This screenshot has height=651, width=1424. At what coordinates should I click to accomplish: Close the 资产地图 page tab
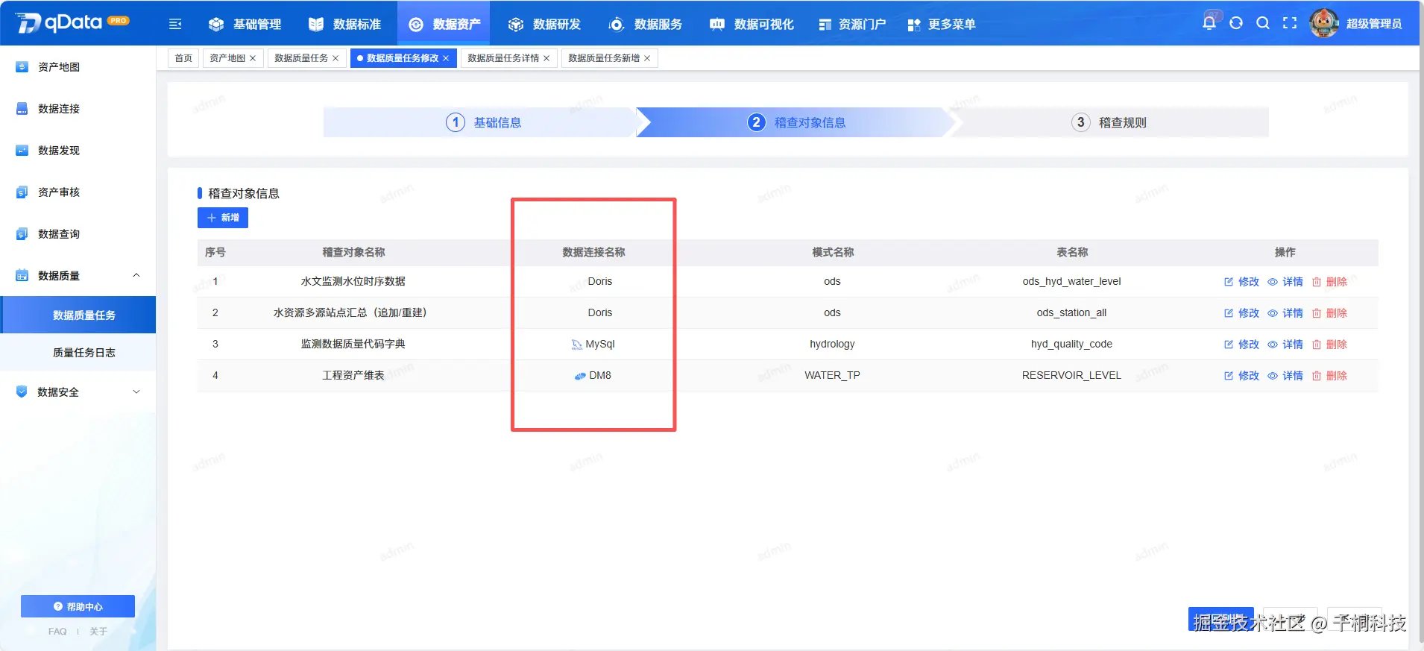point(253,58)
